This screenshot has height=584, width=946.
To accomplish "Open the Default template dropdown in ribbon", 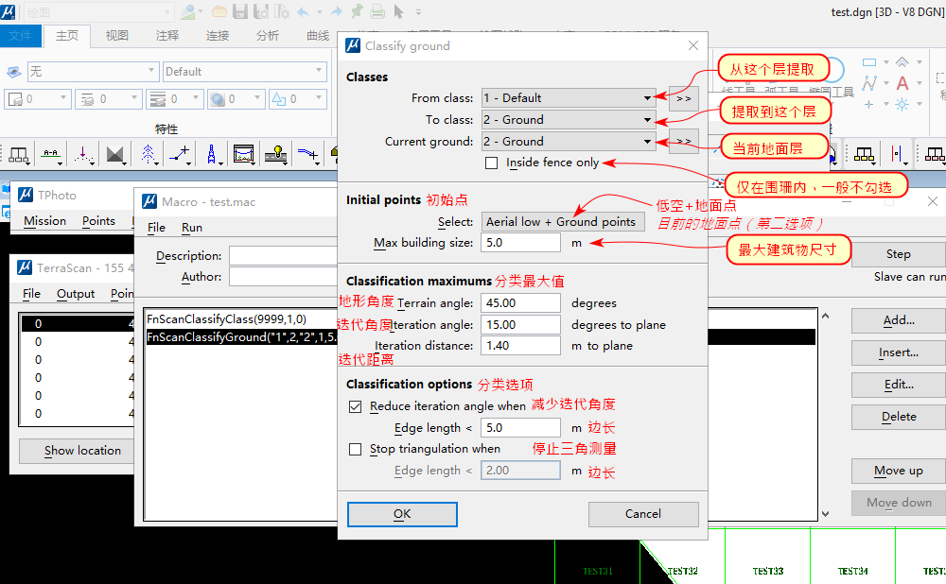I will pyautogui.click(x=244, y=72).
